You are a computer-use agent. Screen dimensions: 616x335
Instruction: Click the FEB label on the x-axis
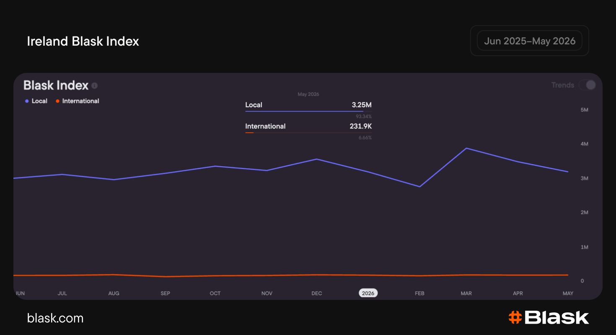[x=419, y=293]
